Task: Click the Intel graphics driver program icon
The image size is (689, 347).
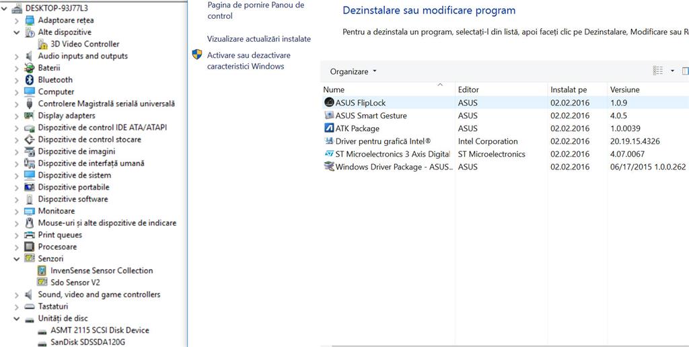Action: tap(329, 141)
